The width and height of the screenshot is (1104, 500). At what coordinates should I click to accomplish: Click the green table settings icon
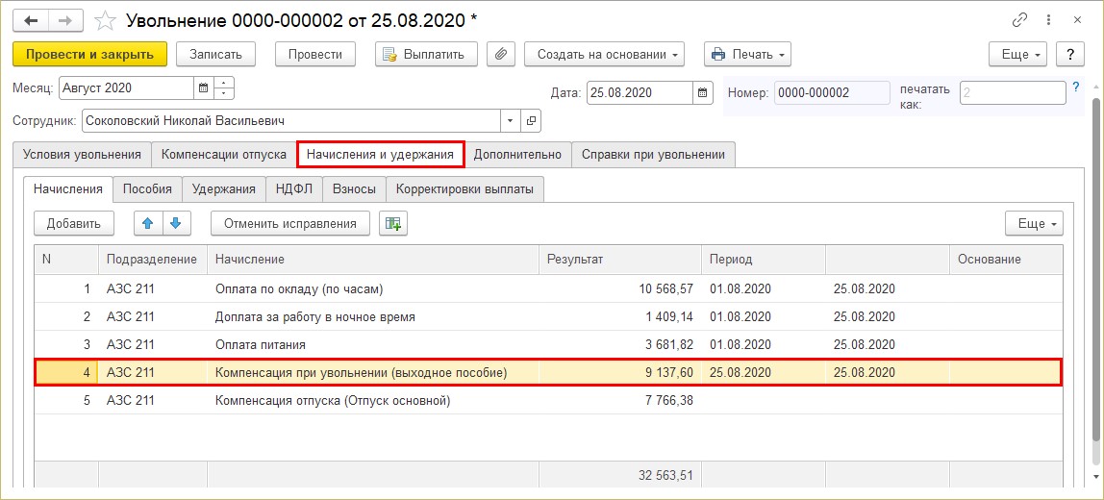[393, 224]
